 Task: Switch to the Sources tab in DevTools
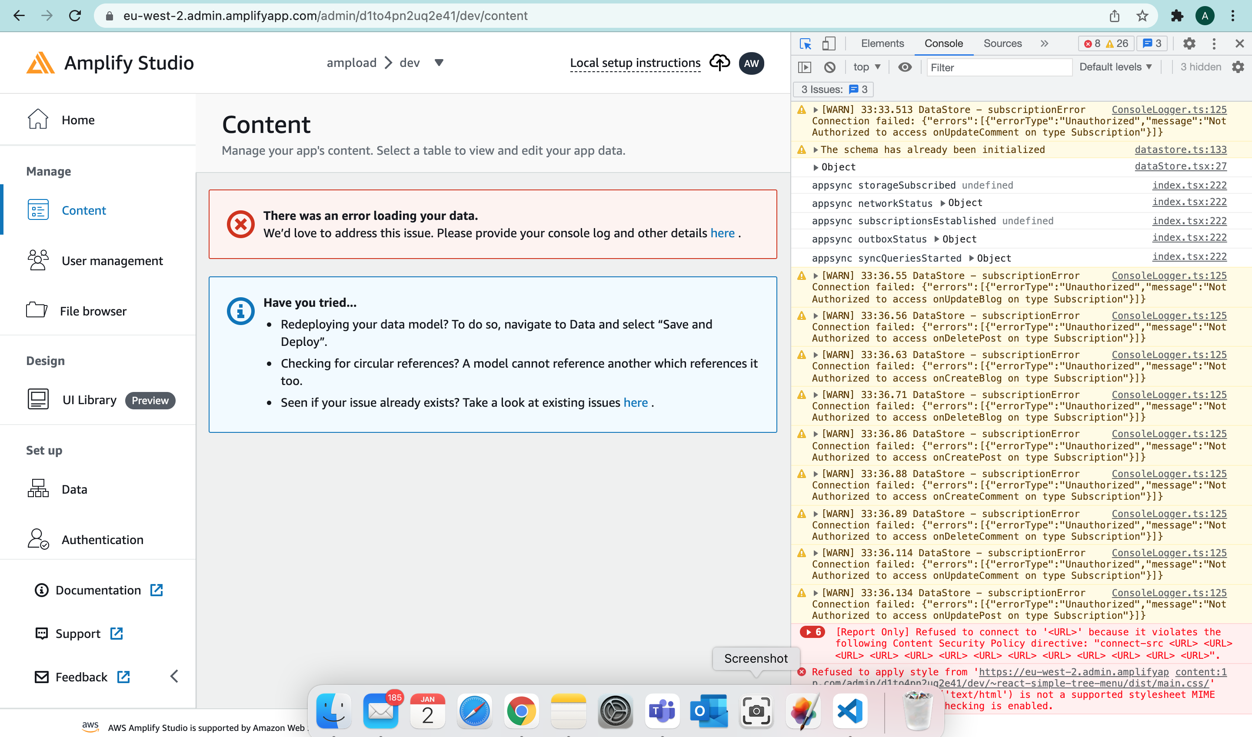[x=1002, y=44]
